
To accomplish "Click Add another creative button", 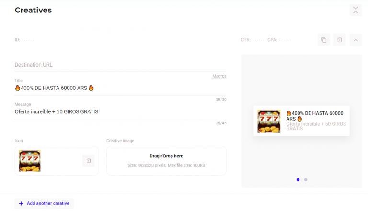I will point(44,203).
